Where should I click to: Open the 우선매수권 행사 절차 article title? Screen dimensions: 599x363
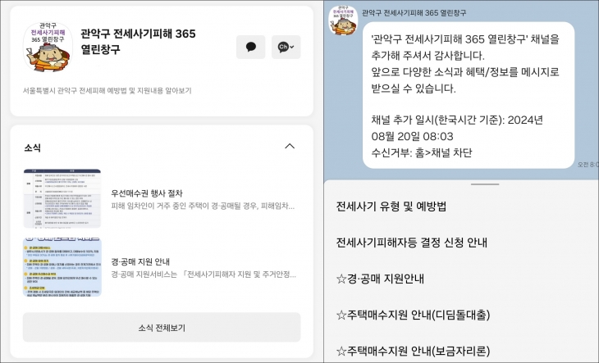pyautogui.click(x=147, y=193)
